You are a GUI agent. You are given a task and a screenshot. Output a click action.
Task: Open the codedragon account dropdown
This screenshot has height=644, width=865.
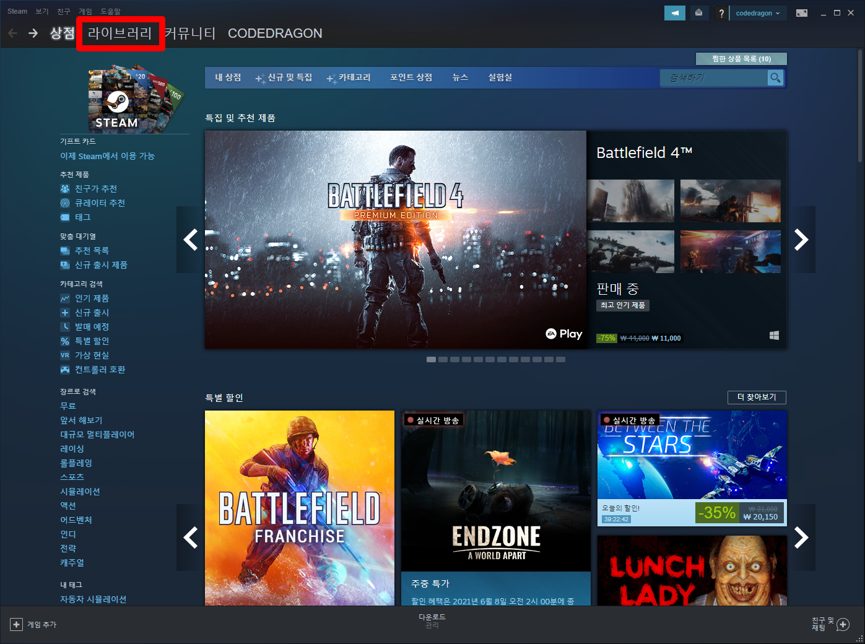click(758, 13)
